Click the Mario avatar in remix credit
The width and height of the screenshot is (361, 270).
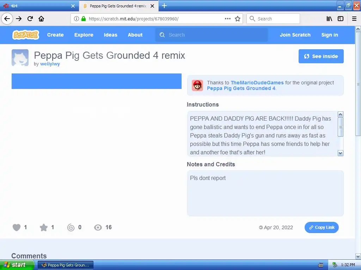[x=197, y=85]
